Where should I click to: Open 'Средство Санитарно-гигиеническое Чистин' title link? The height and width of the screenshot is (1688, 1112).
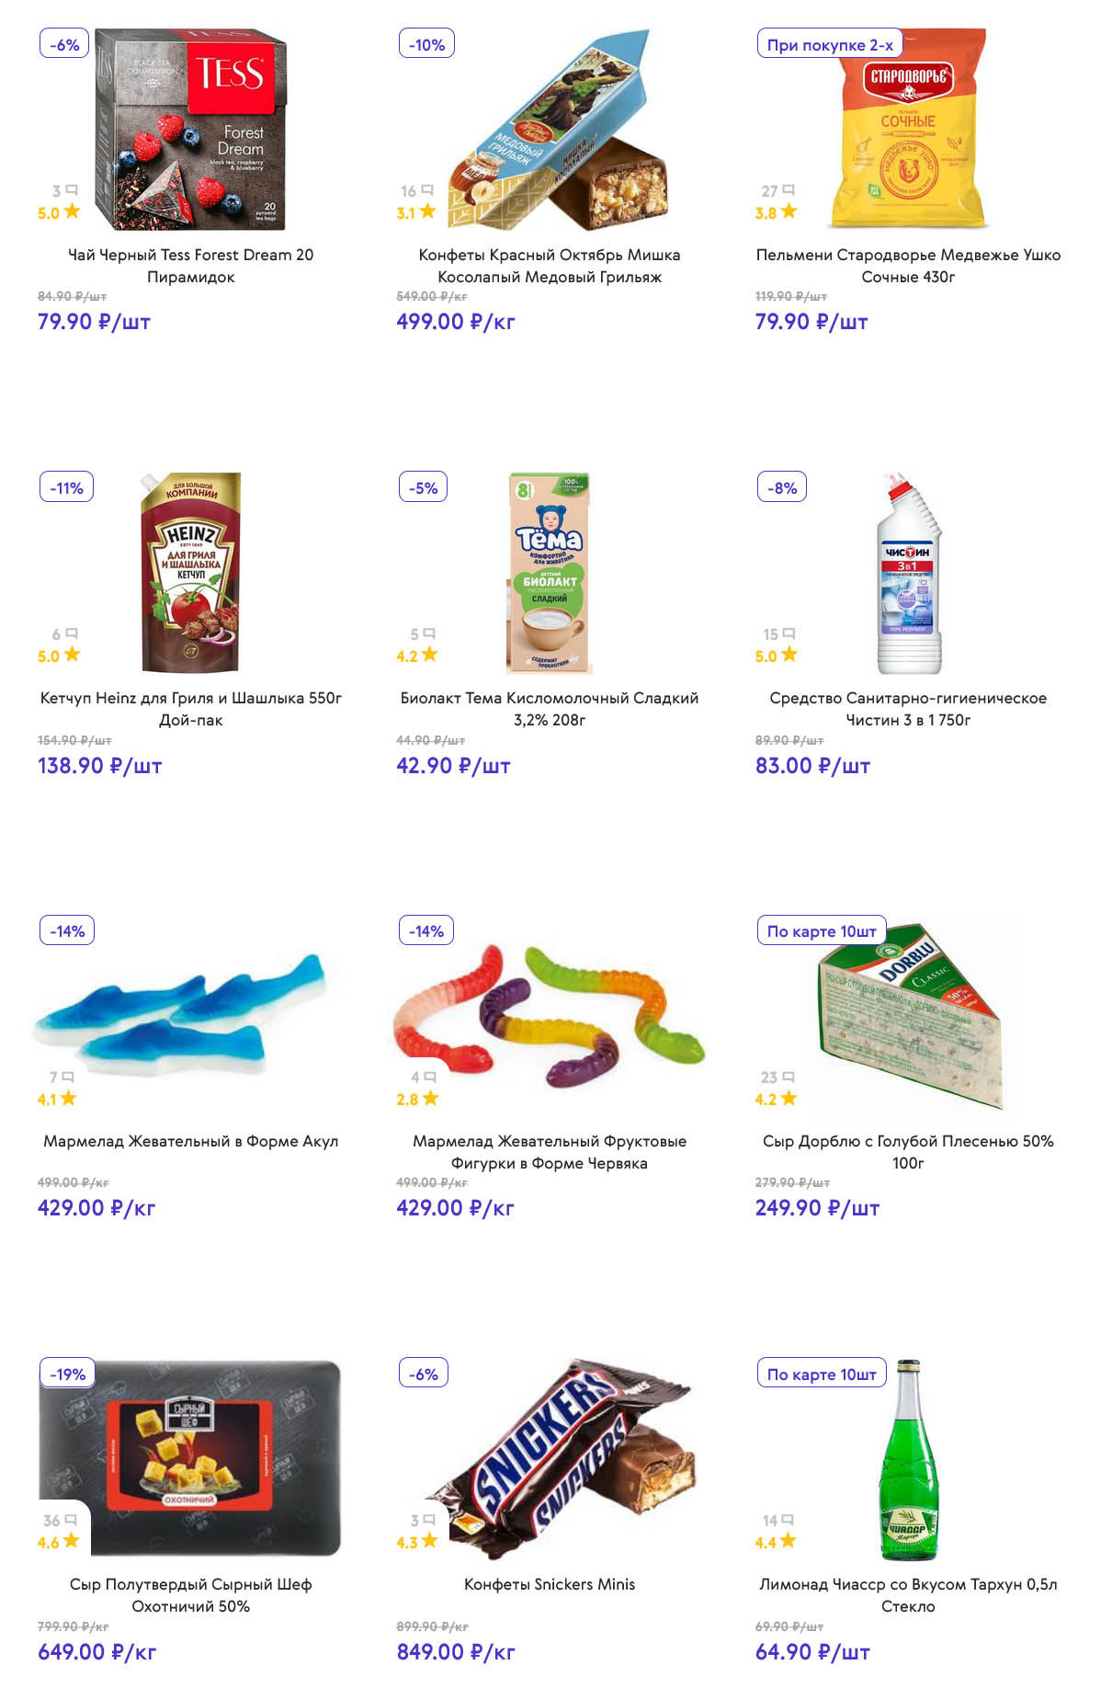(908, 709)
